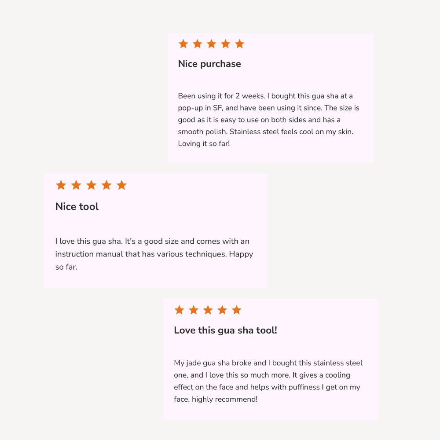
Task: Click fourth star above Love this gua sha tool
Action: pos(222,310)
